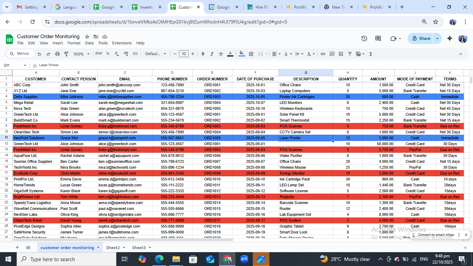Click the Create a filter icon
Viewport: 473px width, 266px height.
pos(350,54)
